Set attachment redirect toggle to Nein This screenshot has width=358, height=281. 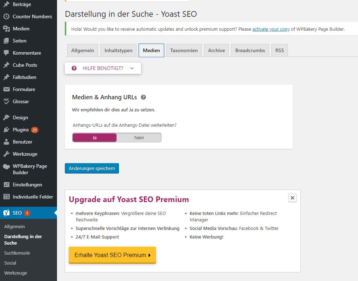coord(139,138)
